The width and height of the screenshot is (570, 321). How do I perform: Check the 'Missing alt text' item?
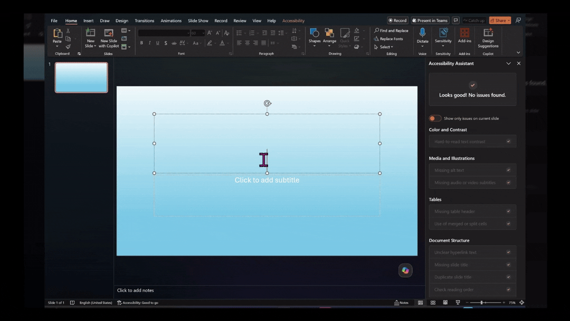pos(508,170)
